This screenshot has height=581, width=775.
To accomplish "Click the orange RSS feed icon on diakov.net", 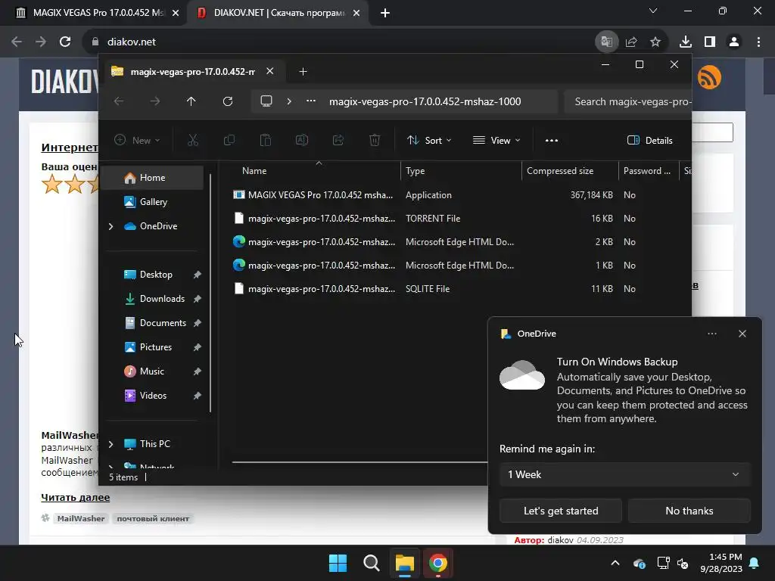I will (x=709, y=78).
